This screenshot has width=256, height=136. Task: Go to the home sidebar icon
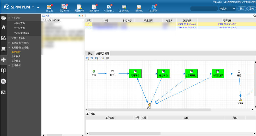(3, 27)
